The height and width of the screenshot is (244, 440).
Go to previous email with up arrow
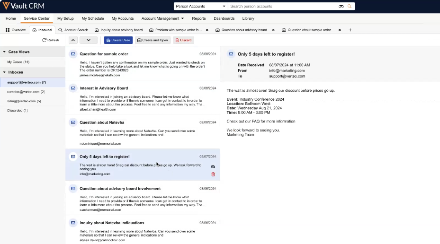coord(73,40)
